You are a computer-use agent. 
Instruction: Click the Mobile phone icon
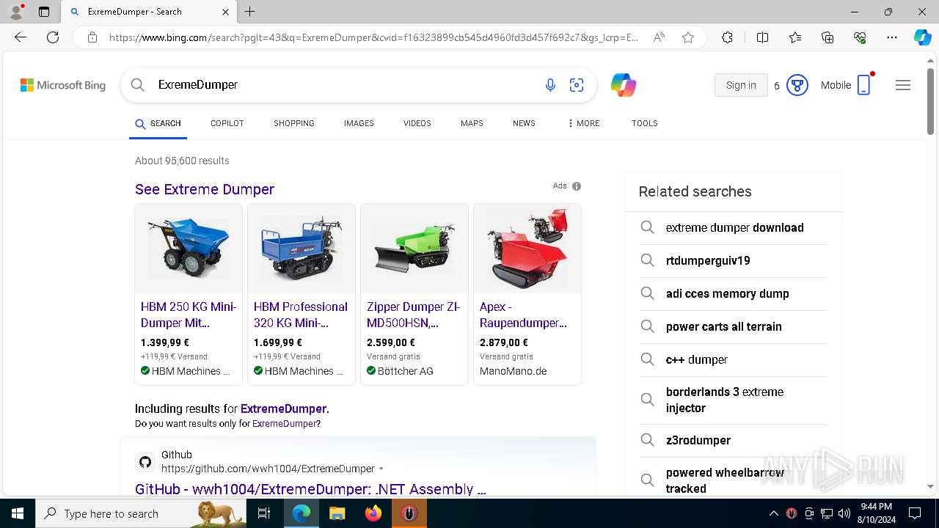point(864,85)
